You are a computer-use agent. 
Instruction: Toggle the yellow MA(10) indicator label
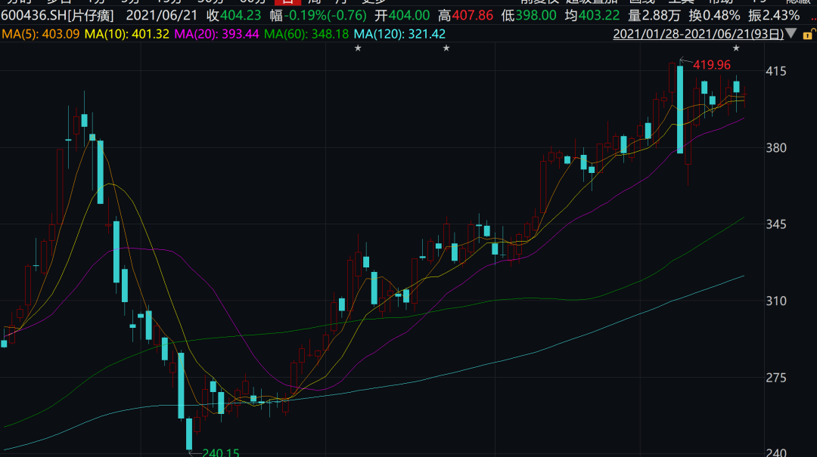point(128,34)
